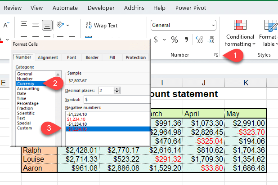Click the Louise name cell

tap(39, 159)
